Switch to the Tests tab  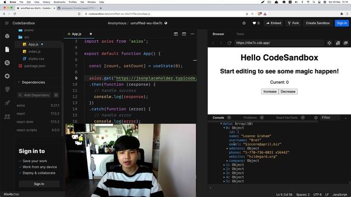click(240, 34)
